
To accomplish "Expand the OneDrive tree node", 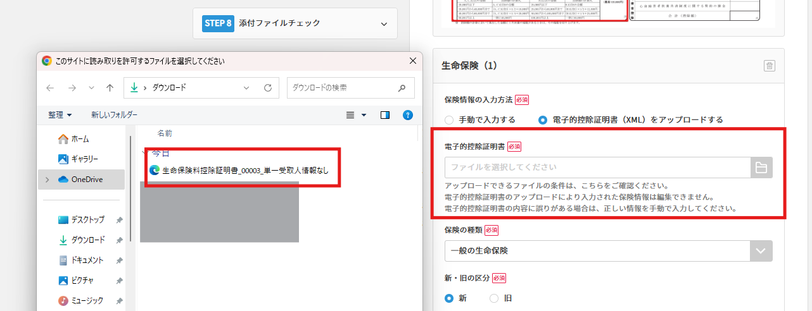I will [x=48, y=180].
